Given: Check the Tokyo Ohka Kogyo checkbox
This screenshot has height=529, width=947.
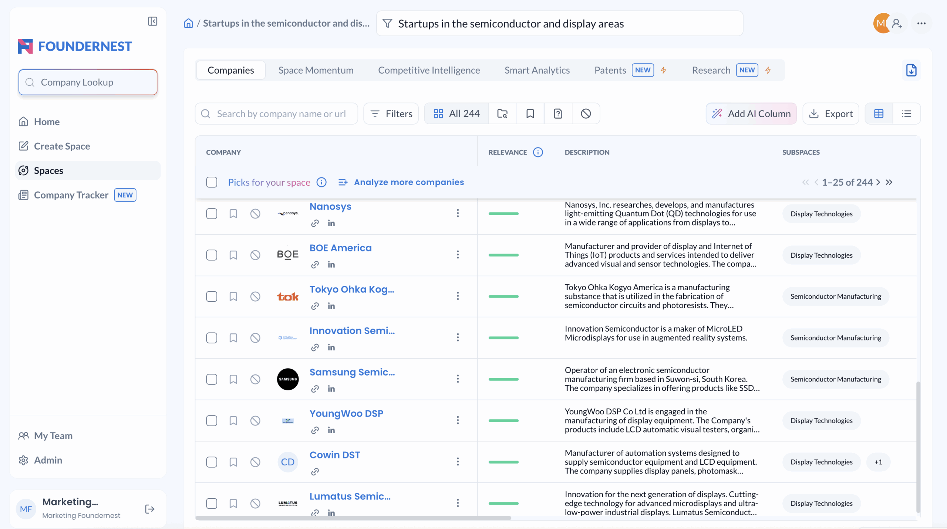Looking at the screenshot, I should 212,296.
